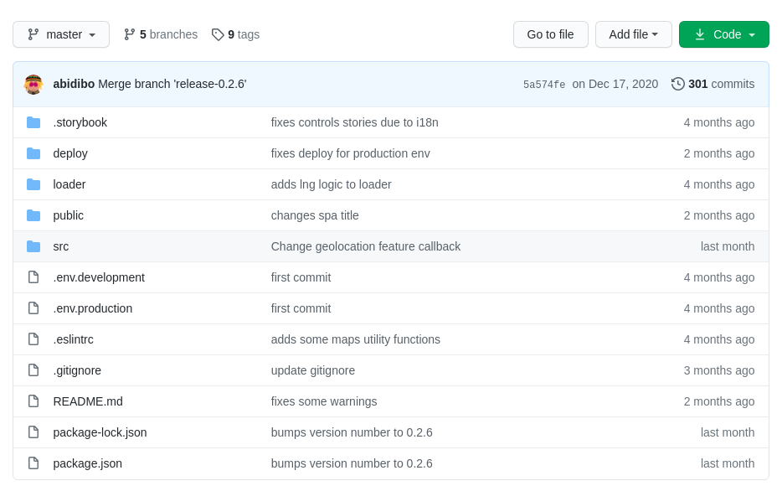
Task: Click the .gitignore file icon
Action: click(33, 370)
